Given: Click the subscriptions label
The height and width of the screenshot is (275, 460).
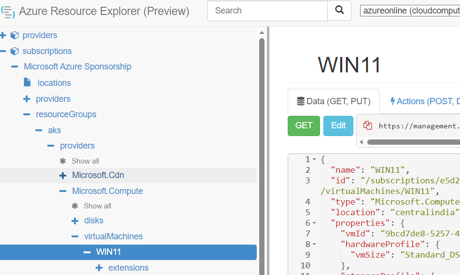Looking at the screenshot, I should (x=47, y=51).
